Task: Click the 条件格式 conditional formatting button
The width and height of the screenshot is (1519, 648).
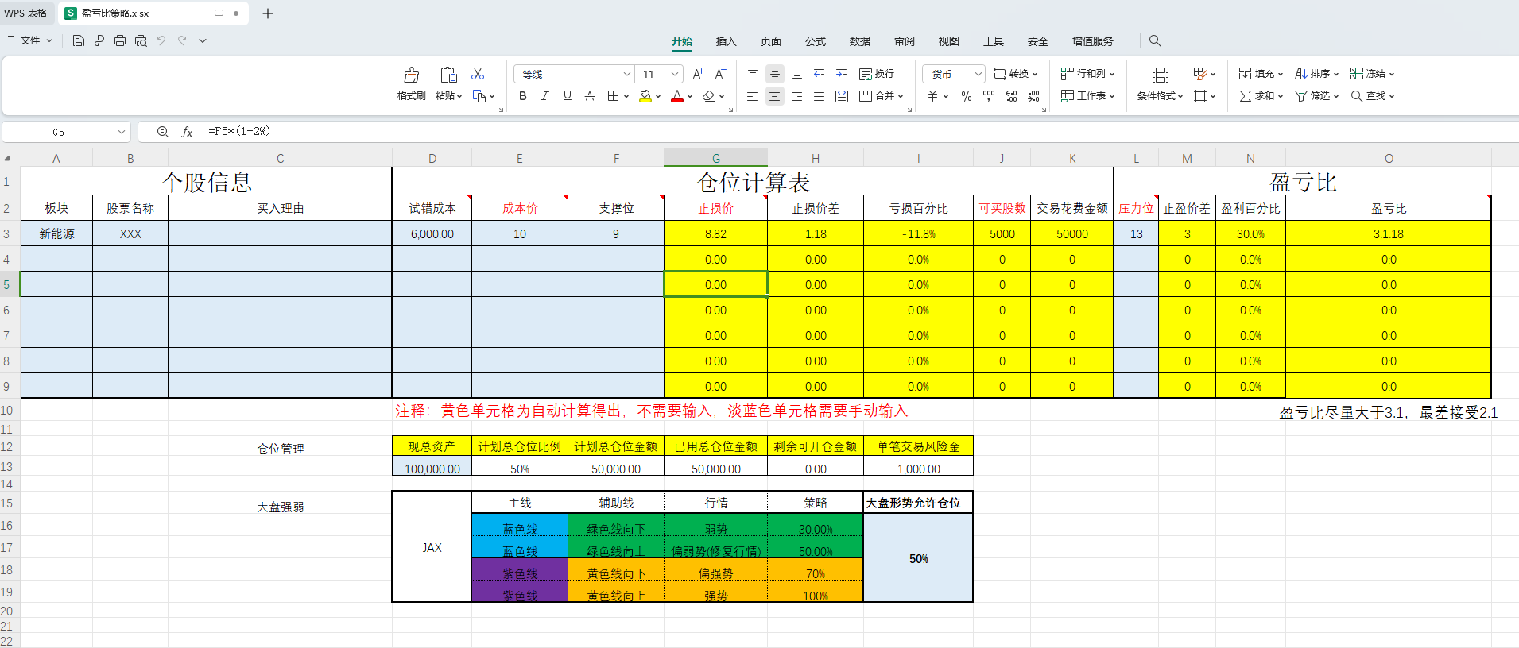Action: tap(1160, 83)
